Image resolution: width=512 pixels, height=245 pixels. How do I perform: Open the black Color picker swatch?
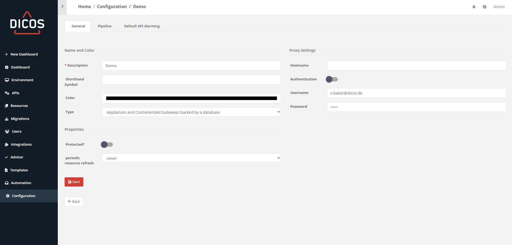click(x=191, y=98)
